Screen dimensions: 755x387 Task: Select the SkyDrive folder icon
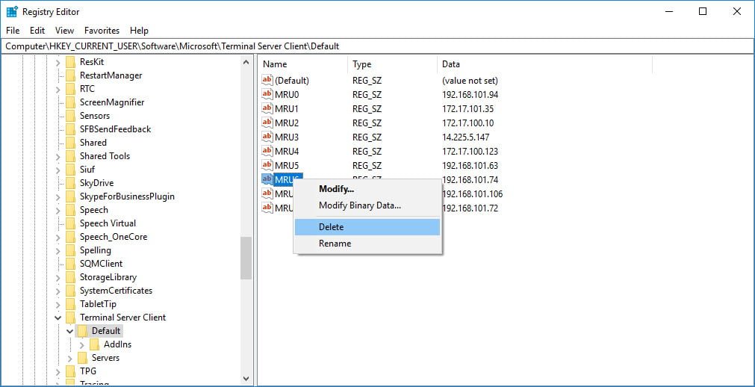tap(71, 182)
